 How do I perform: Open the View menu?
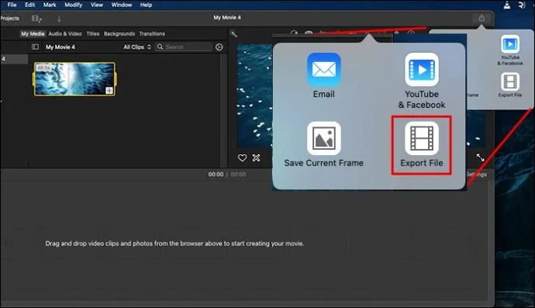tap(97, 5)
